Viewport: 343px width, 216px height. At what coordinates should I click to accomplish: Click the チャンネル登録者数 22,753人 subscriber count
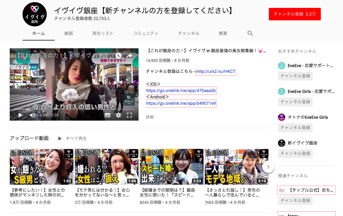pyautogui.click(x=82, y=19)
